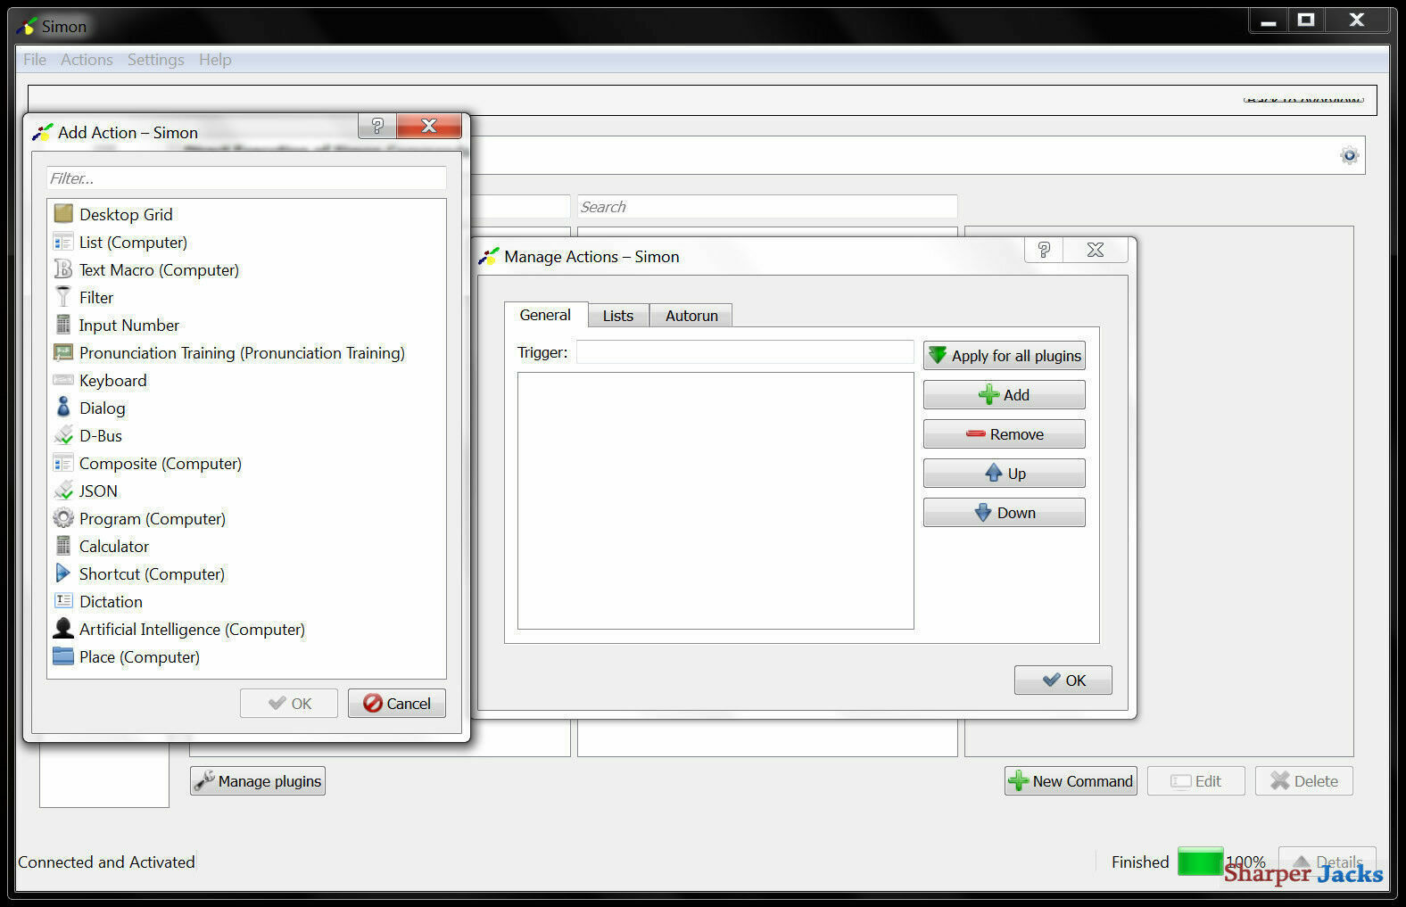Maximize the Simon main window
Image resolution: width=1406 pixels, height=907 pixels.
tap(1306, 21)
